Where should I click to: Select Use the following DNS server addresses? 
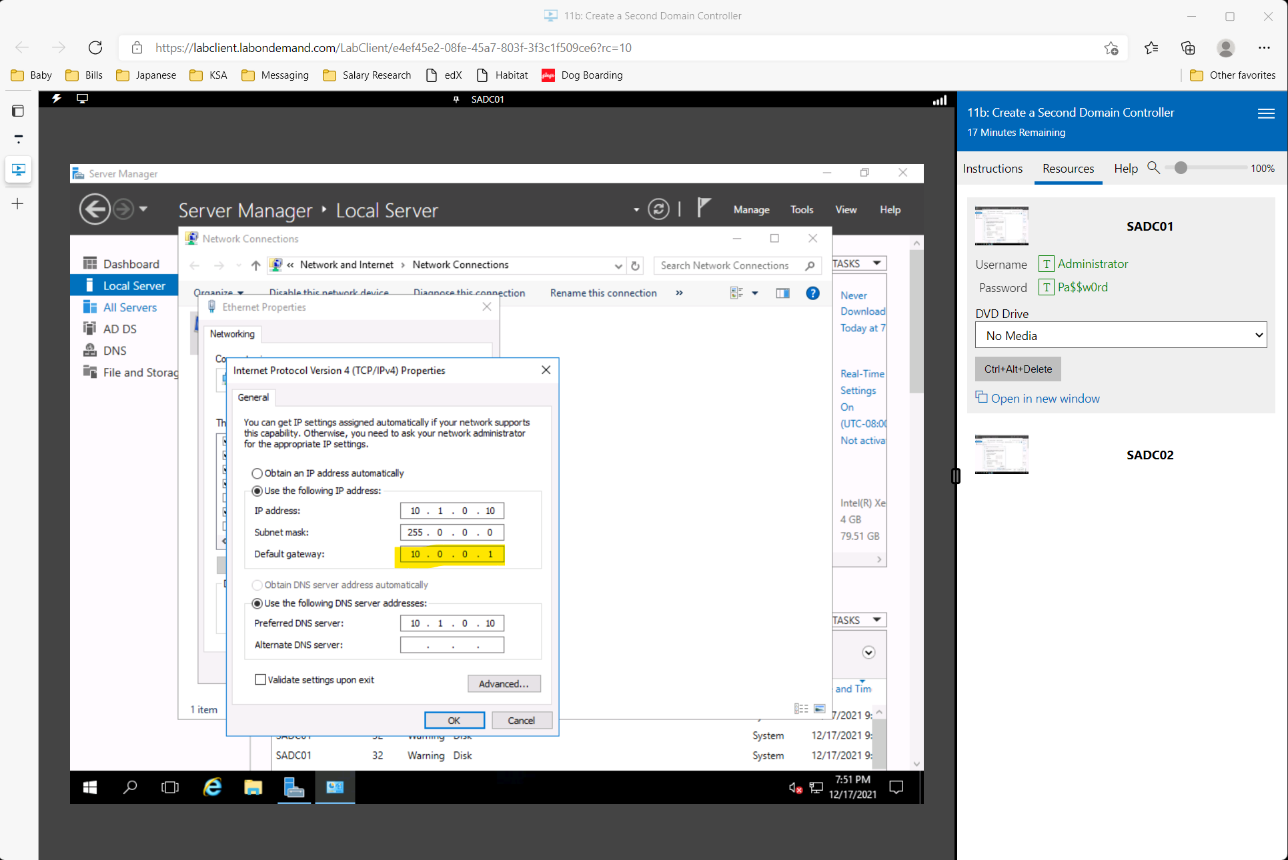pyautogui.click(x=257, y=603)
